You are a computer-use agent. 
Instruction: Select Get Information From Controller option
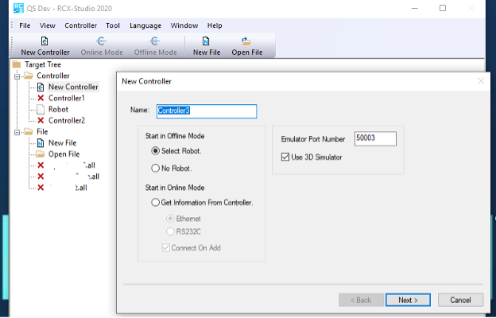155,203
